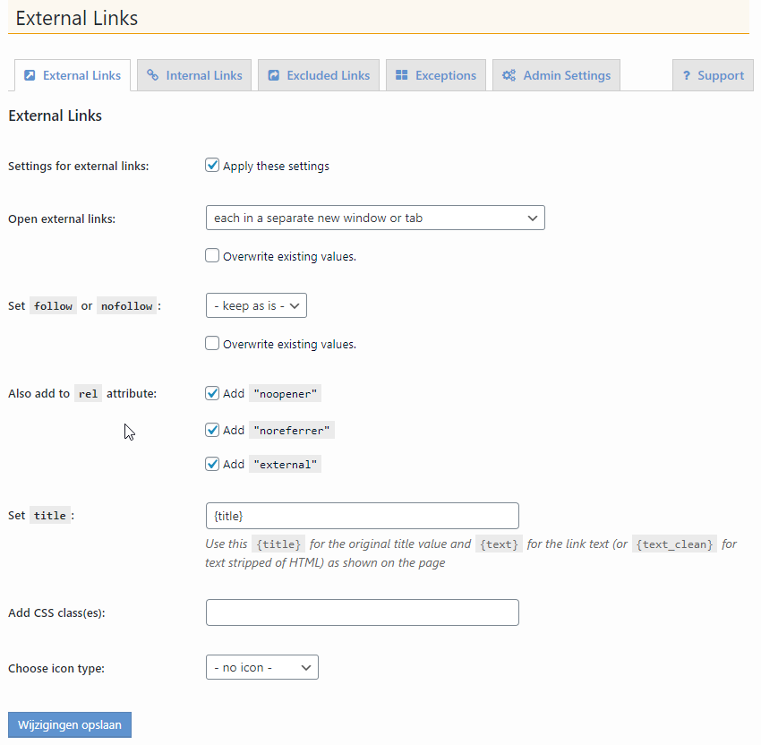This screenshot has height=745, width=761.
Task: Enable Overwrite existing values under follow/nofollow
Action: pos(212,343)
